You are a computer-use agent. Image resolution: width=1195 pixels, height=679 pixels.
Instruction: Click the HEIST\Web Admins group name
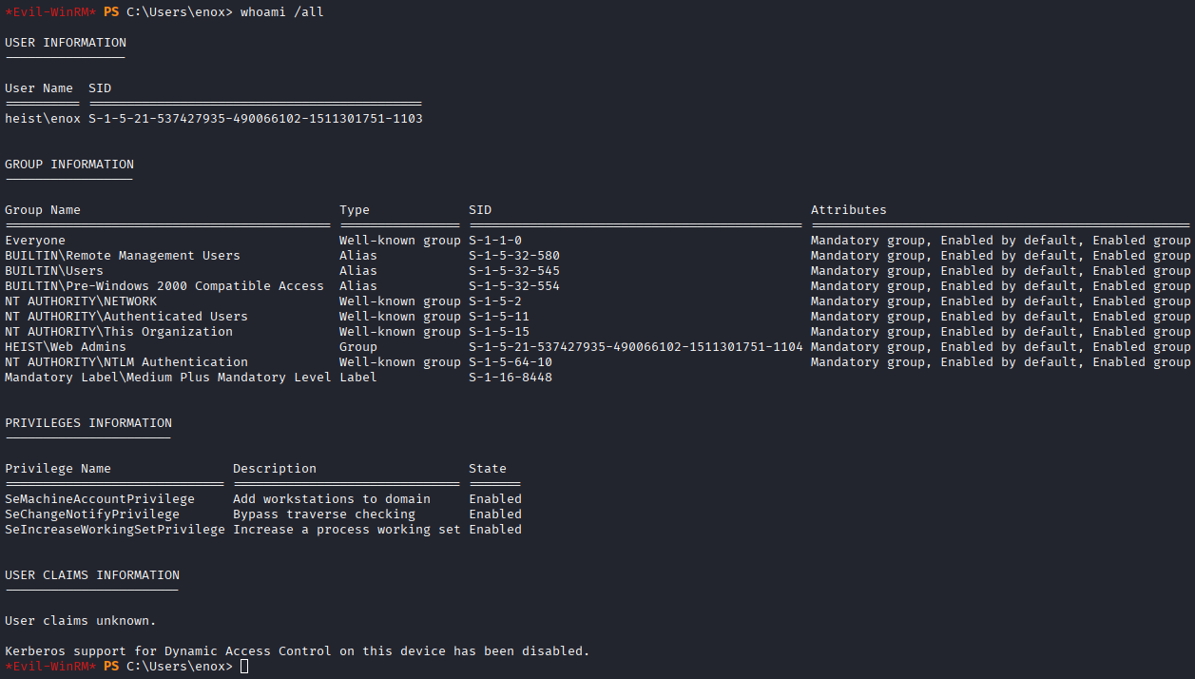pyautogui.click(x=66, y=347)
